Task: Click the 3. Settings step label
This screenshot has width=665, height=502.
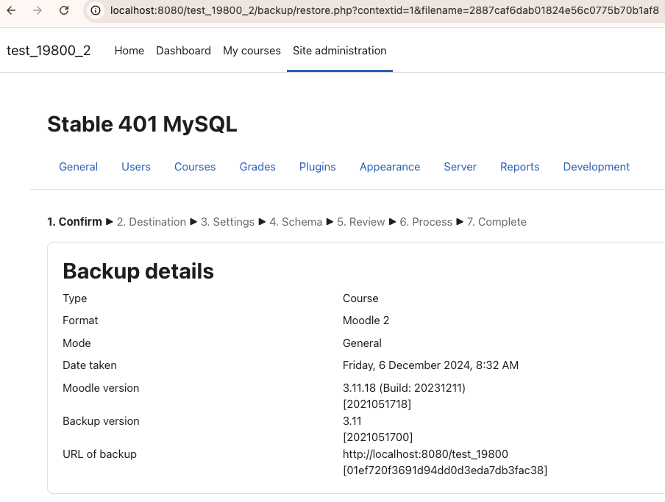Action: (227, 221)
